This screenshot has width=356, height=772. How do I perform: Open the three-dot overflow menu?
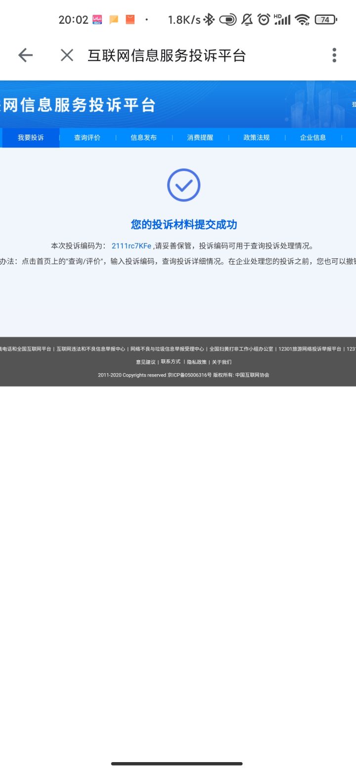point(334,55)
